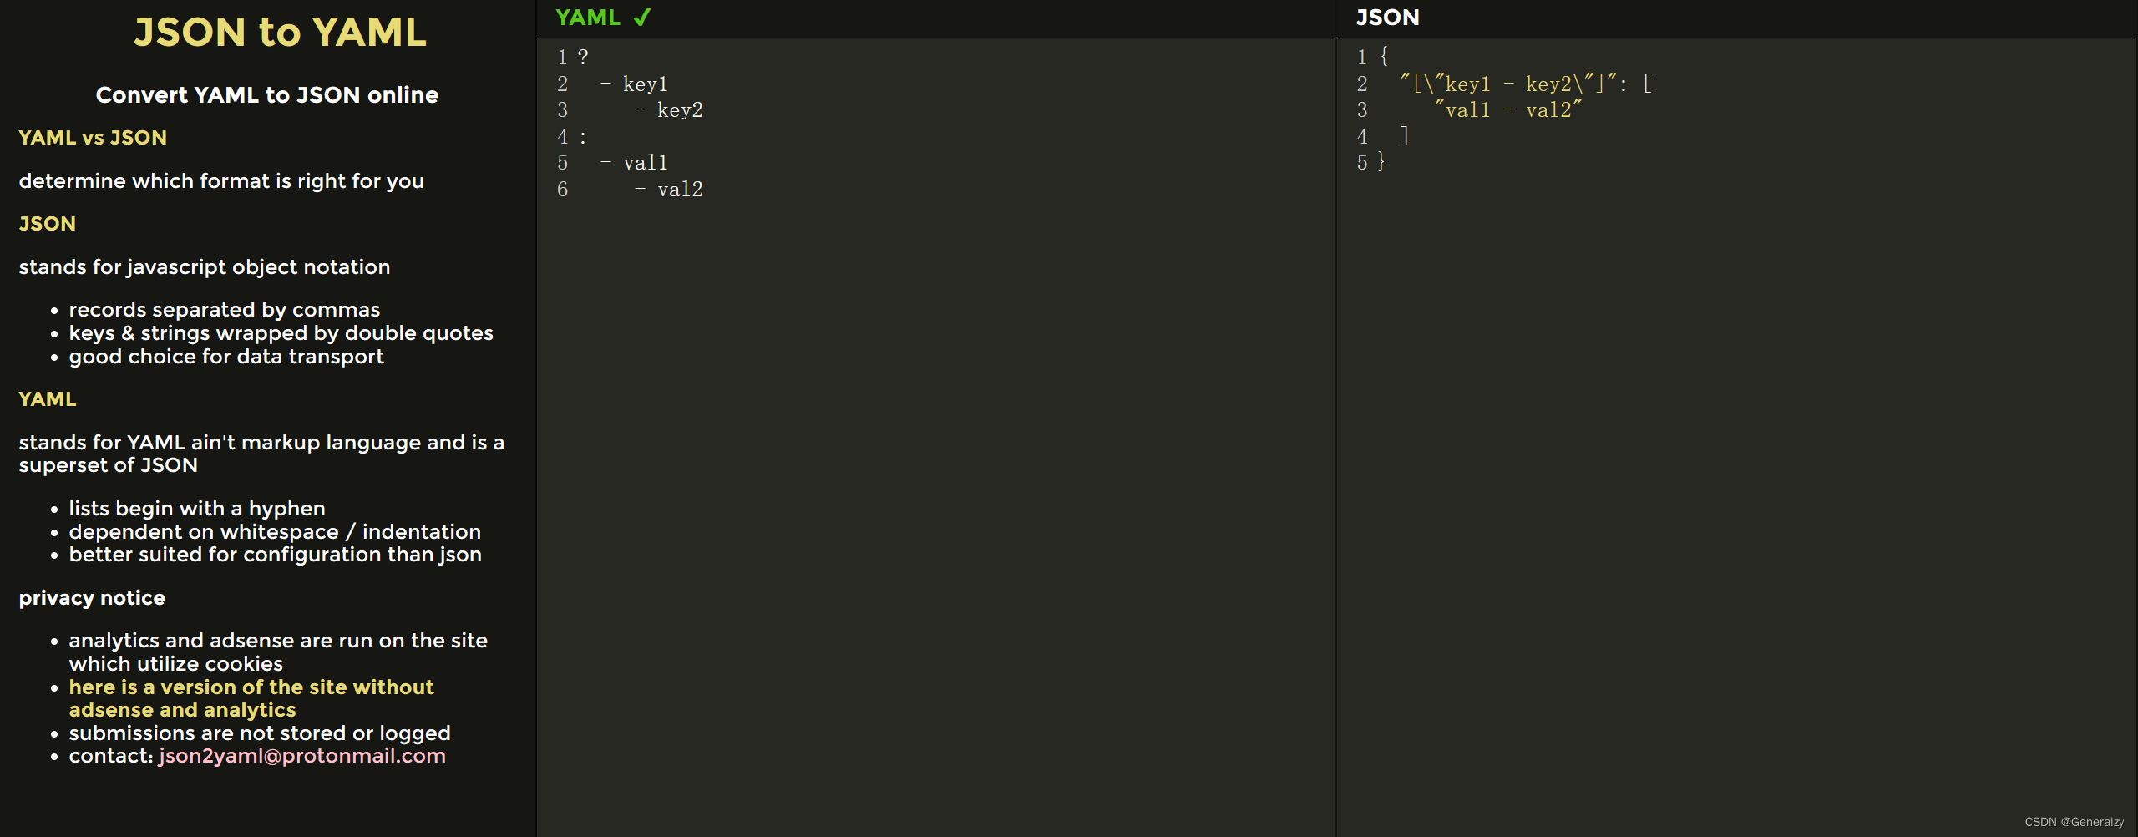Place cursor on YAML line with key1
The image size is (2138, 837).
click(645, 84)
